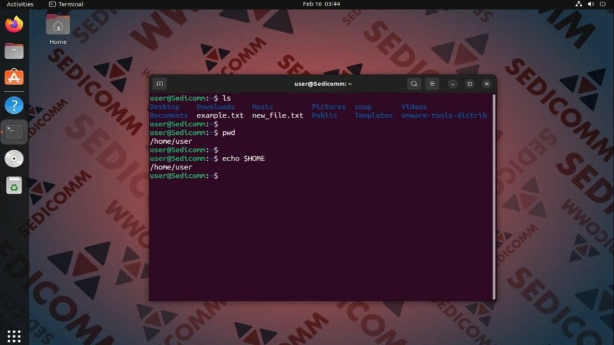This screenshot has width=614, height=345.
Task: Click the Templates directory name
Action: coord(374,116)
